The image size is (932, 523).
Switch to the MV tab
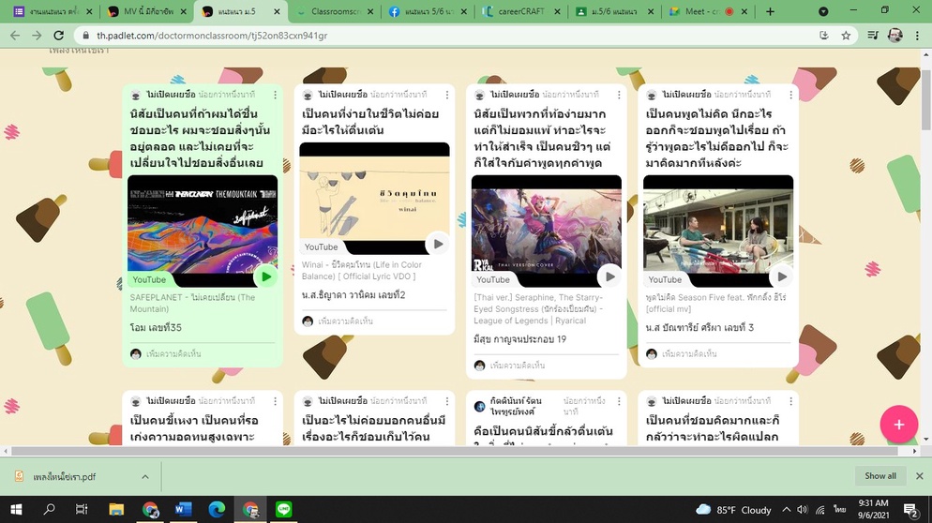pos(147,11)
